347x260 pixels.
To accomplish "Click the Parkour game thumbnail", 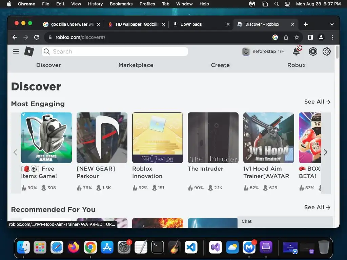I will click(x=102, y=138).
